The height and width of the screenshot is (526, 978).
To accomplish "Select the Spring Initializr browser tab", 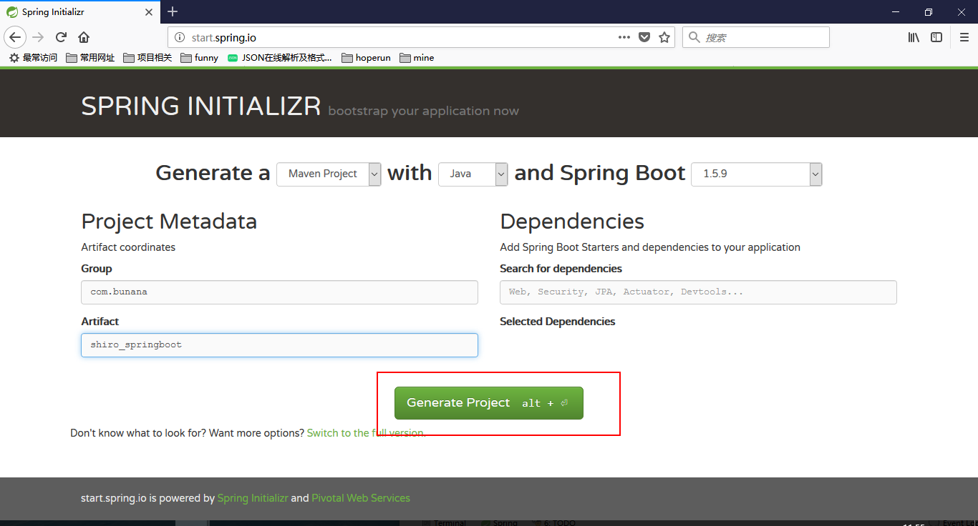I will tap(80, 12).
